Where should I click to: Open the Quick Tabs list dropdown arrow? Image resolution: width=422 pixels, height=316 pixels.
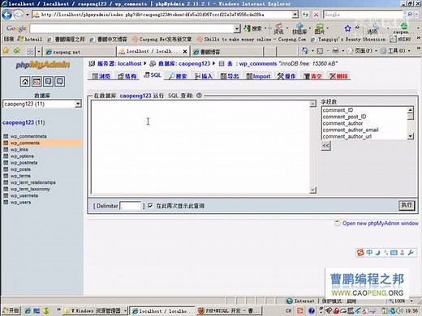pos(39,51)
